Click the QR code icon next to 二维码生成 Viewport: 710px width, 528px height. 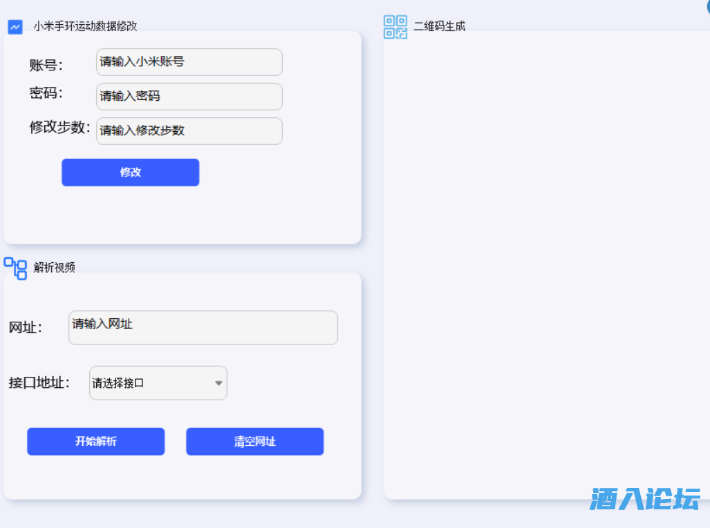point(395,27)
